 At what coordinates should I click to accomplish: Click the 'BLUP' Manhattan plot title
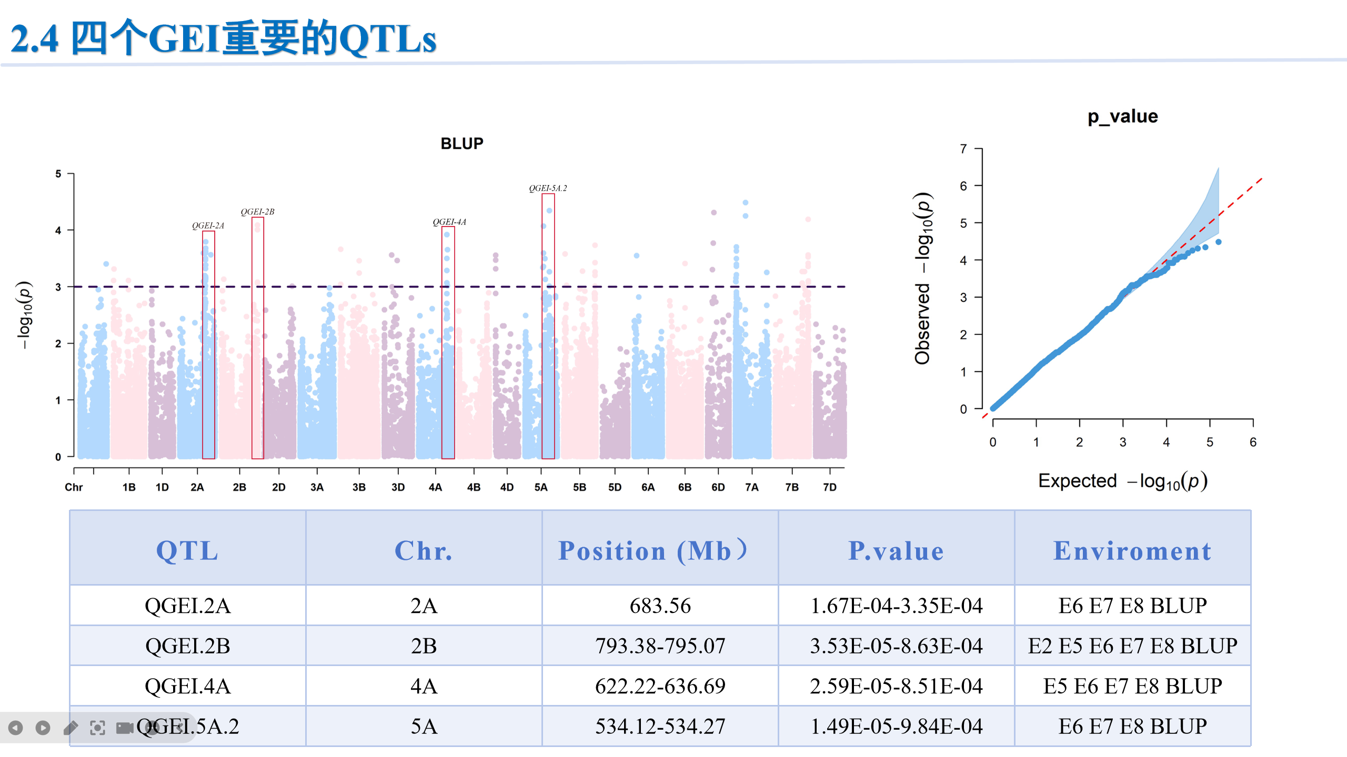[x=461, y=144]
